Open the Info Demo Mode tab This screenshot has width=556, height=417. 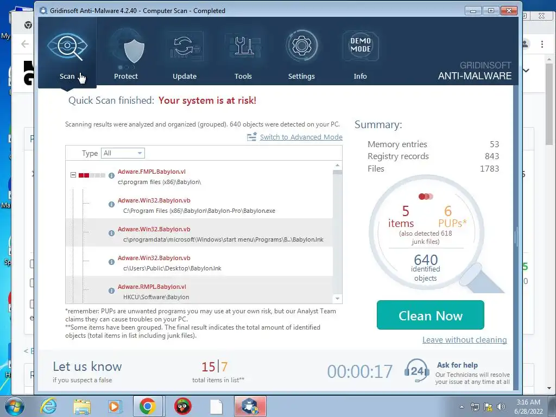click(x=361, y=53)
